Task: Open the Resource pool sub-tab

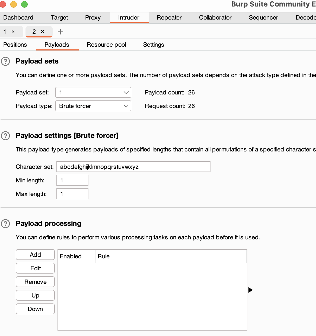Action: click(106, 45)
